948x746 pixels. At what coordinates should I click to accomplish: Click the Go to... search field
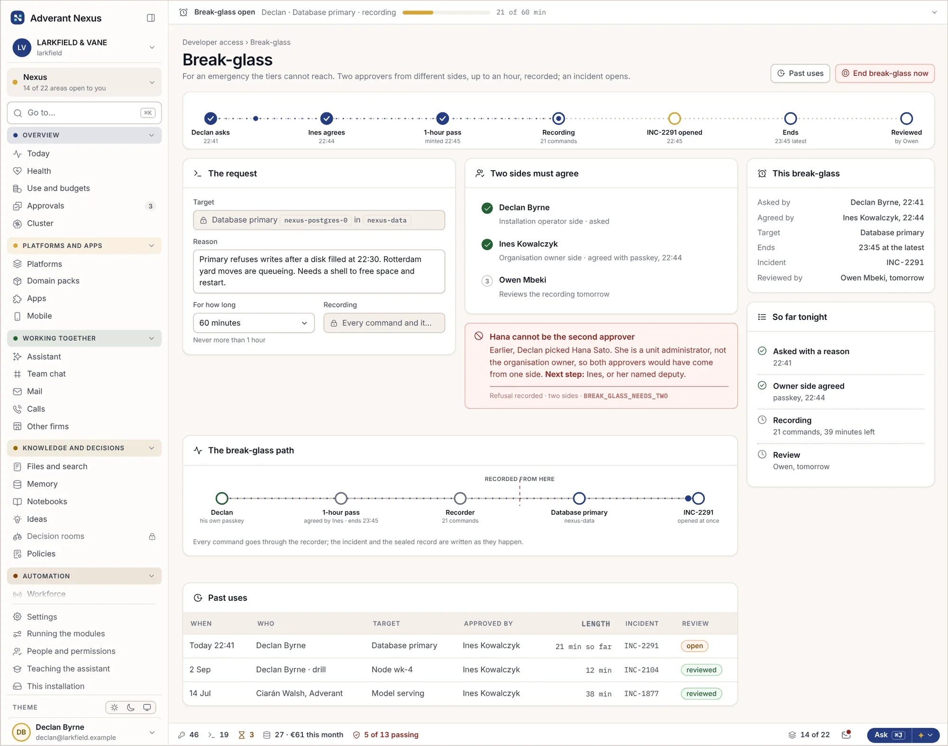coord(84,113)
